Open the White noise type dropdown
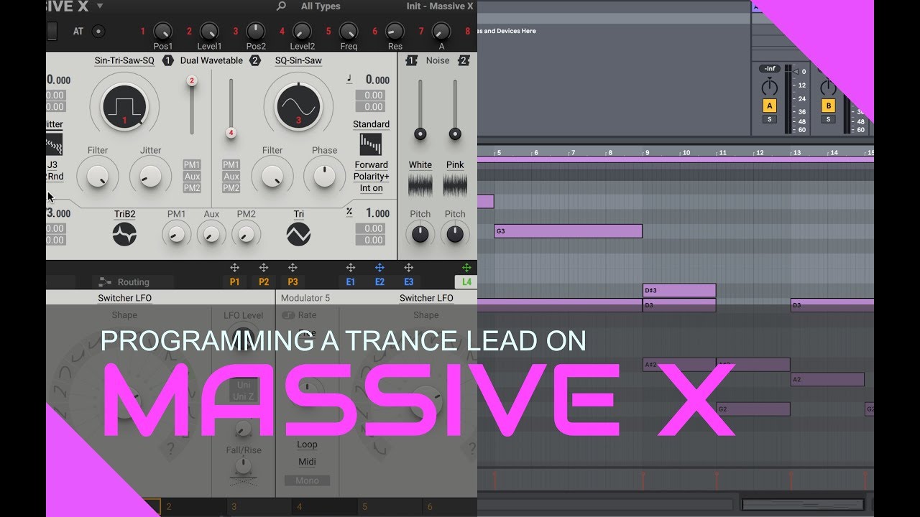The image size is (920, 517). (420, 164)
